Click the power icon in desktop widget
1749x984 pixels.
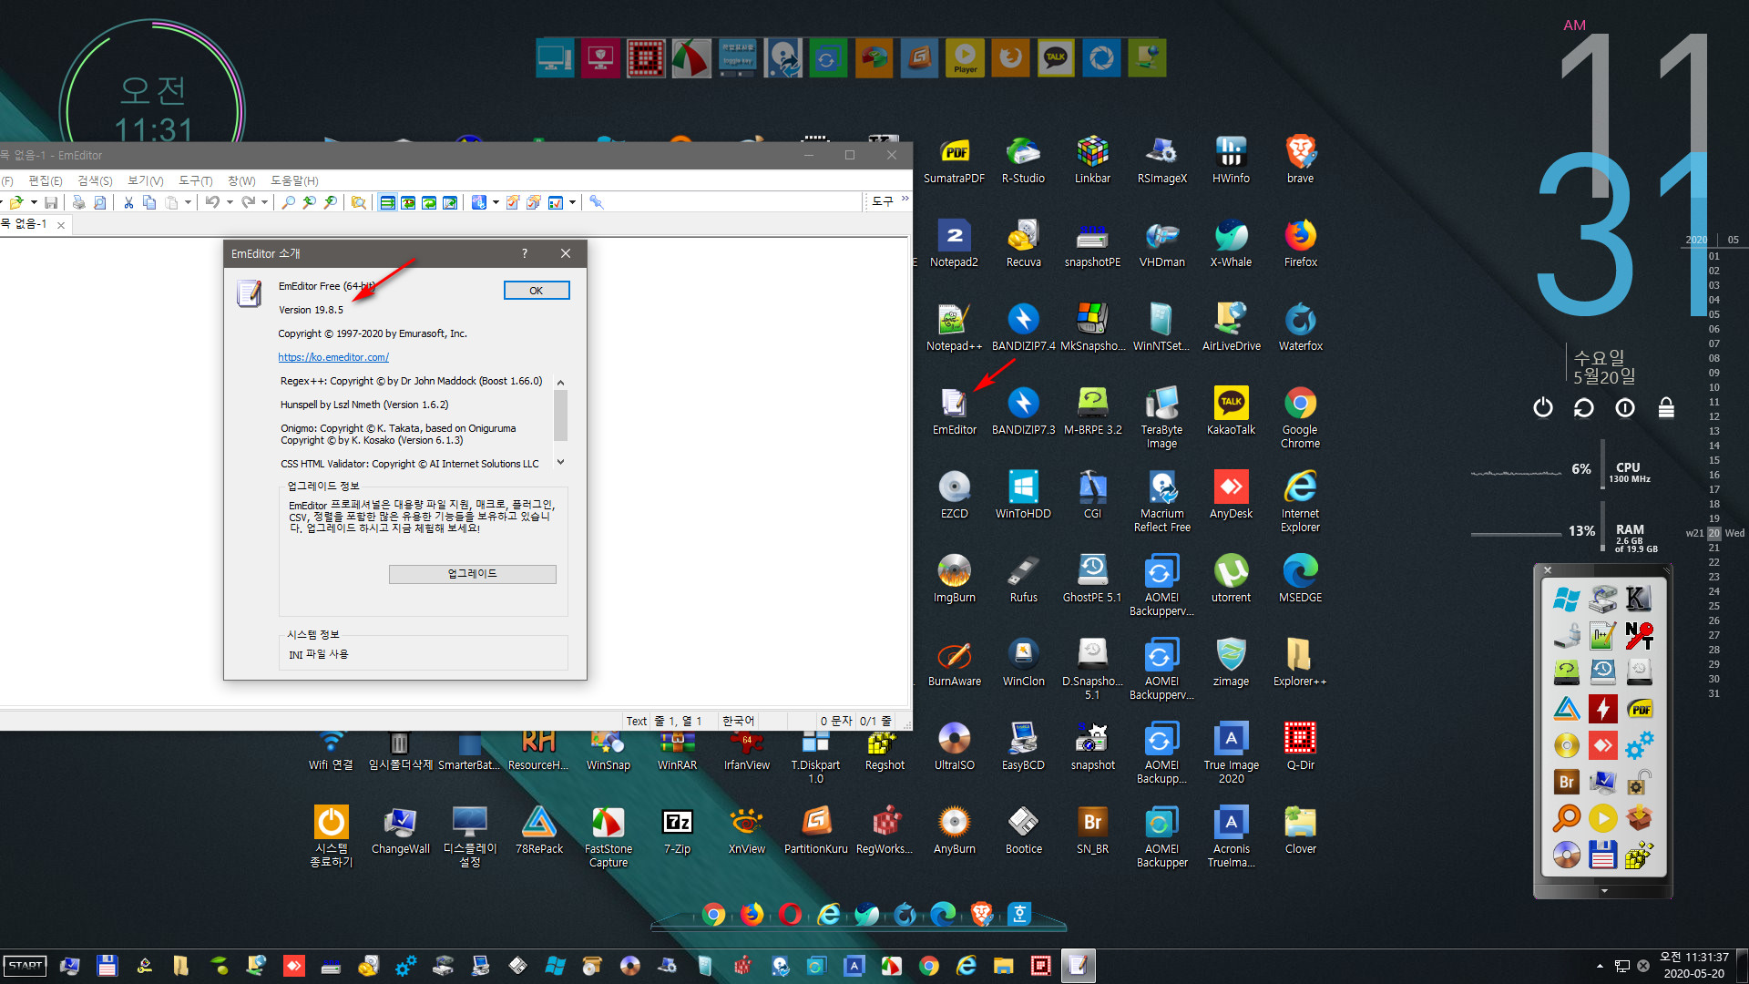1542,407
